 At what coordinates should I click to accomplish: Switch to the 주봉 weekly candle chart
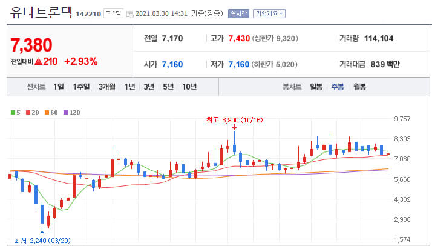(338, 87)
